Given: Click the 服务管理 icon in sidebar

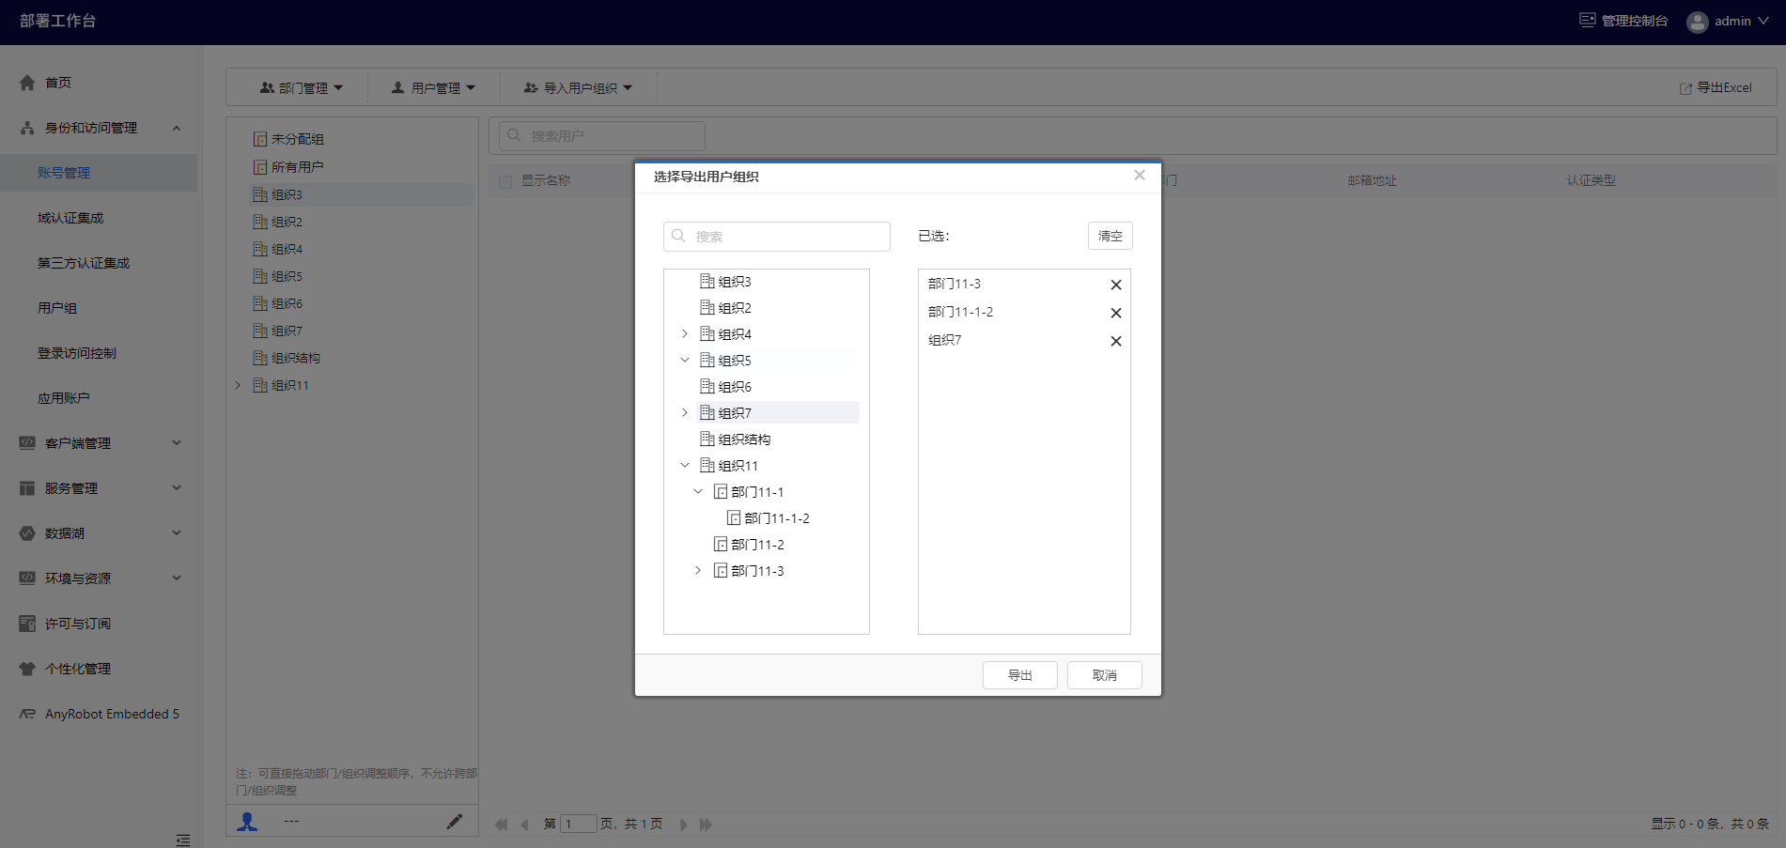Looking at the screenshot, I should 27,488.
